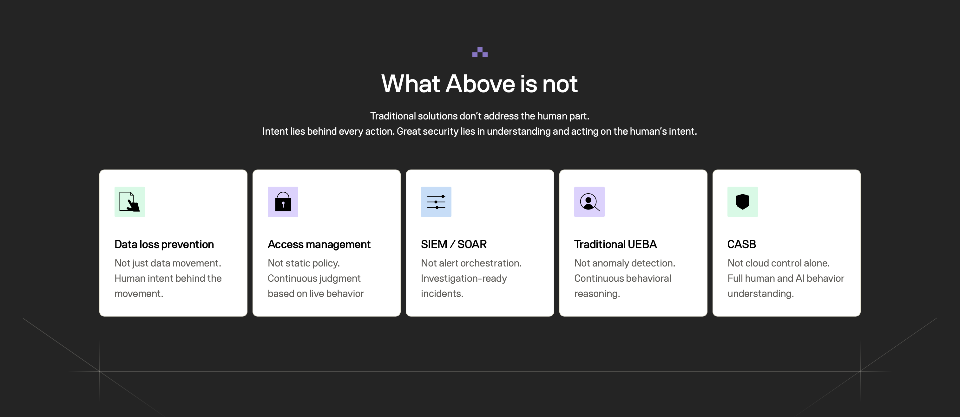Viewport: 960px width, 417px height.
Task: Click 'Traditional solutions don't address' subtitle line
Action: click(480, 116)
